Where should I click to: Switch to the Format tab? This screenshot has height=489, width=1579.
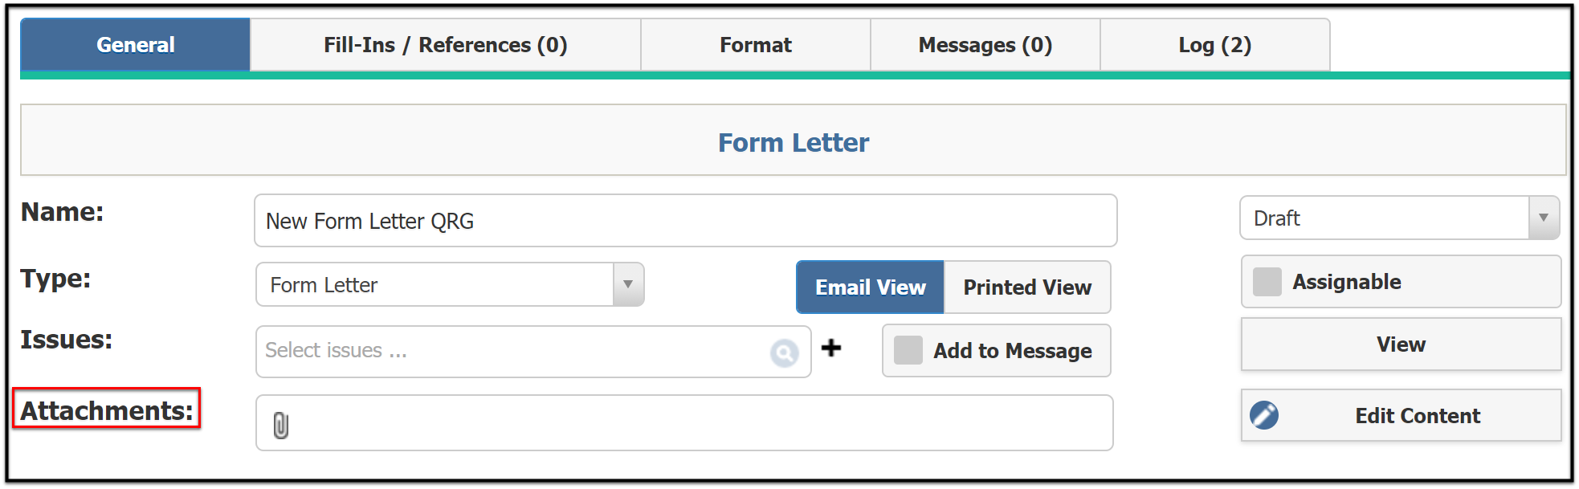point(756,45)
